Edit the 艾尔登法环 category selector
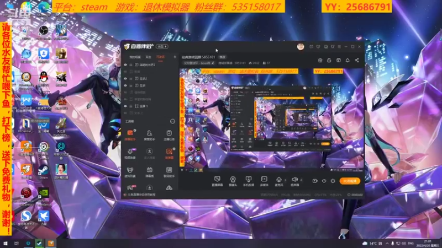Screen dimensions: 442x248 [x=199, y=63]
